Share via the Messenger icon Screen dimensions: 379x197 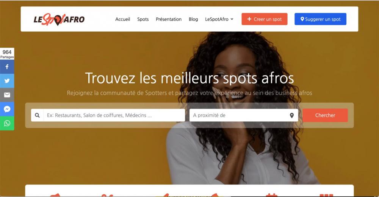point(7,109)
